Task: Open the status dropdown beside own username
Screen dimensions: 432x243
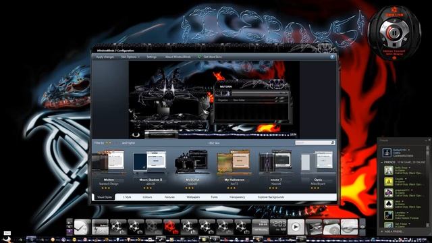Action: coord(408,150)
